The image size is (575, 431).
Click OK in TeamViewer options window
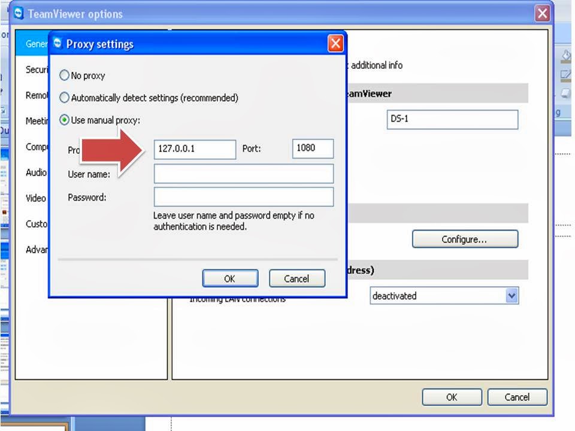(x=452, y=397)
